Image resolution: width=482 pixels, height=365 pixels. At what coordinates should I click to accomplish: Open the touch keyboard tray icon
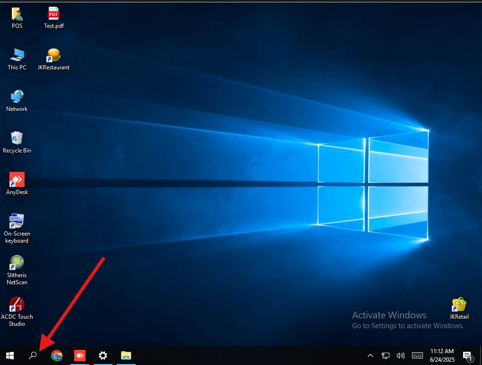coord(417,356)
